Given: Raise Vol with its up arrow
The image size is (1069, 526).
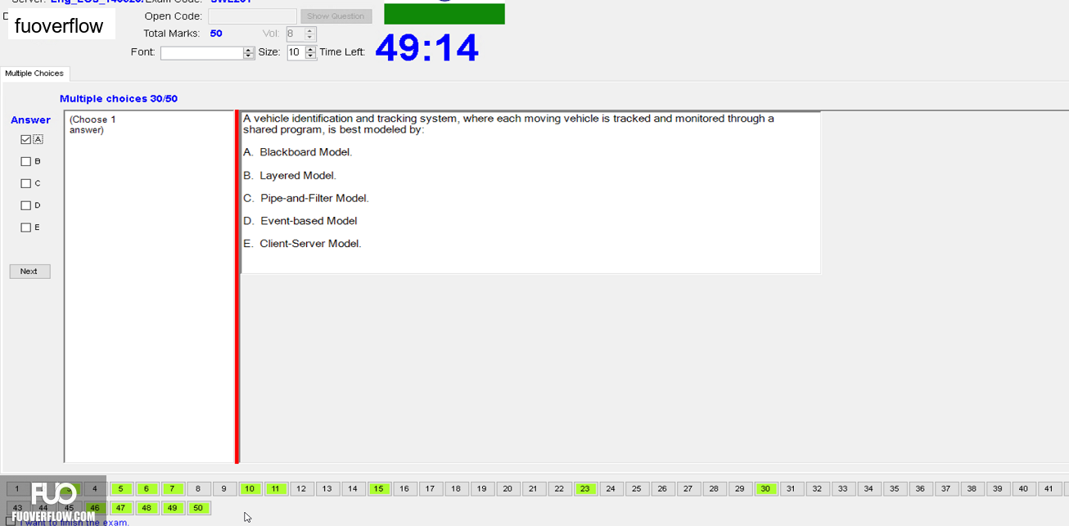Looking at the screenshot, I should pyautogui.click(x=309, y=31).
